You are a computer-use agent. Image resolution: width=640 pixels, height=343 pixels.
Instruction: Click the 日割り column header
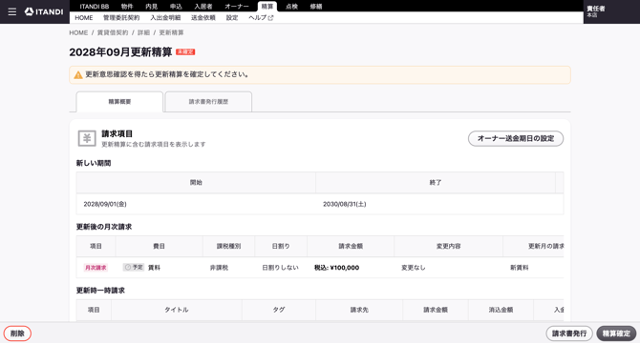pyautogui.click(x=281, y=246)
